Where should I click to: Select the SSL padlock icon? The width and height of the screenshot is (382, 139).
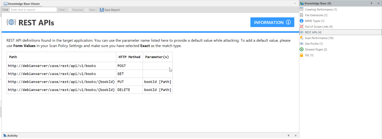301,55
